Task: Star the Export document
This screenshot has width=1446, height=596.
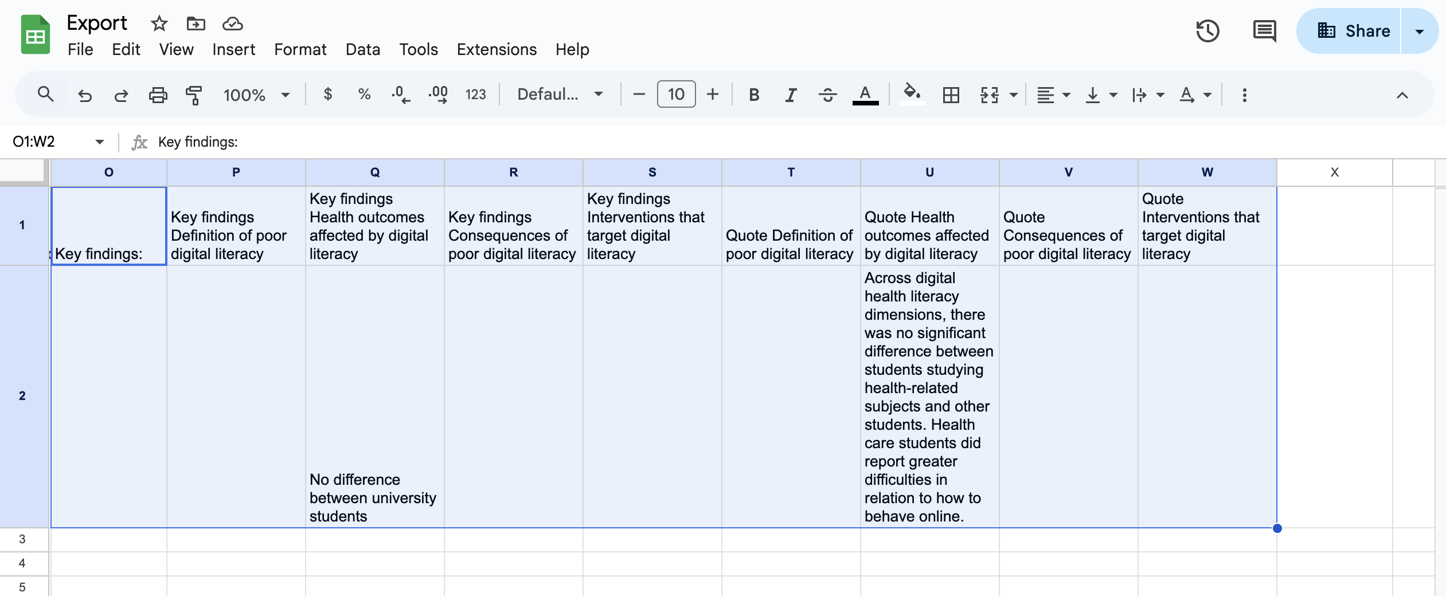Action: point(159,23)
